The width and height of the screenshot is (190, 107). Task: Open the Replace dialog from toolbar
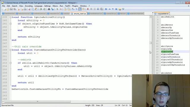coord(52,9)
